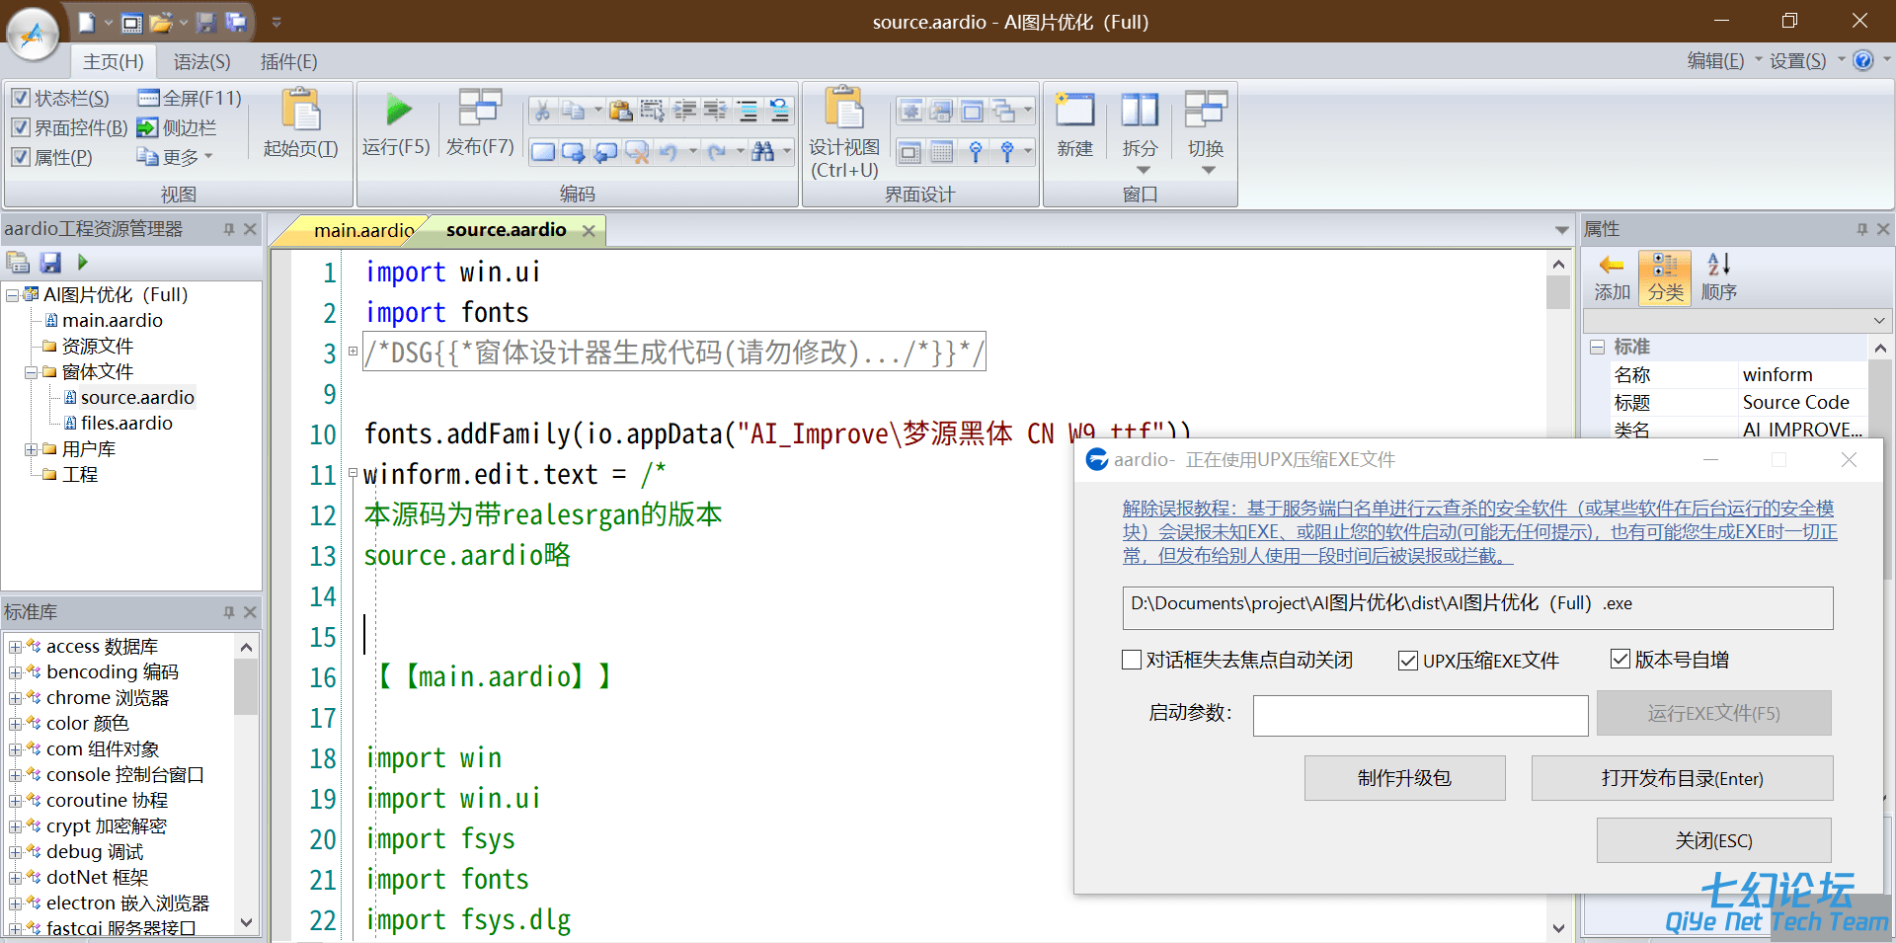The width and height of the screenshot is (1896, 943).
Task: Click the Start Page 起始页 clipboard icon
Action: 301,110
